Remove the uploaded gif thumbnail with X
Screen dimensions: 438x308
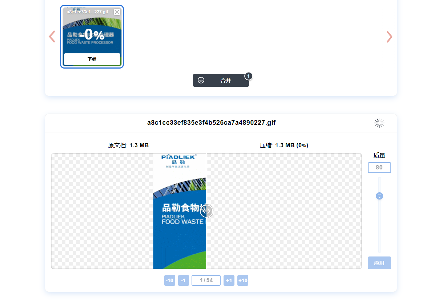click(x=117, y=12)
